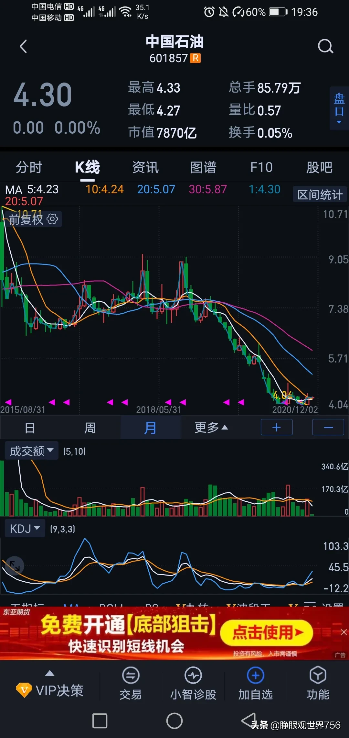Image resolution: width=349 pixels, height=738 pixels.
Task: Tap the MA 5:4.23 label
Action: tap(32, 189)
